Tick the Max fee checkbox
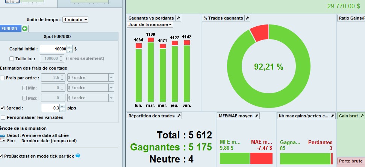Screen dimensions: 365x167 24,98
